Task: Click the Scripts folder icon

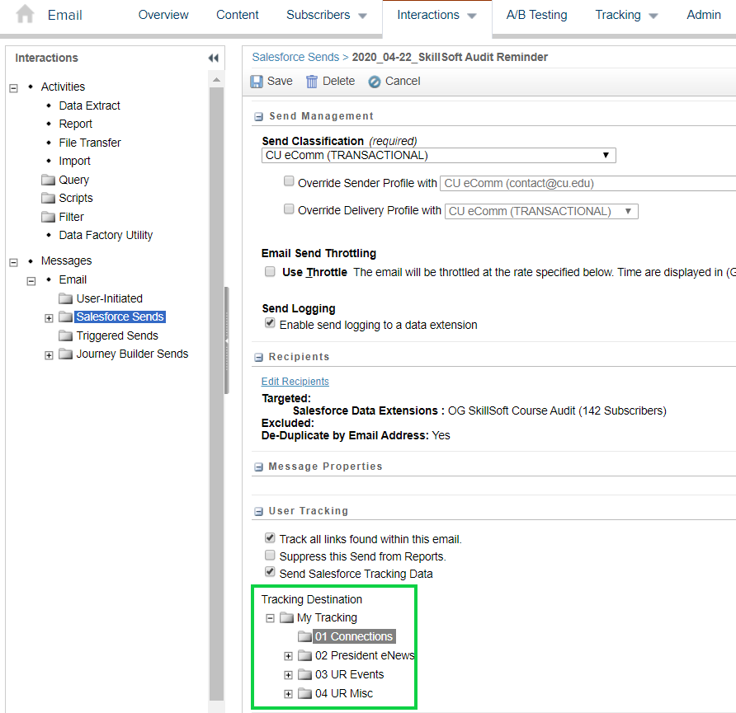Action: click(x=48, y=198)
